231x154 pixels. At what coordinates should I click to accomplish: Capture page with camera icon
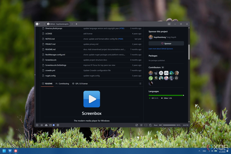[141, 125]
